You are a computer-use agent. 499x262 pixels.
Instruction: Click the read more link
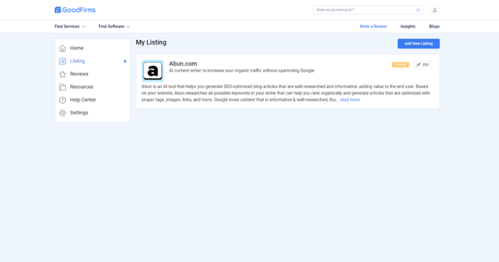click(350, 99)
